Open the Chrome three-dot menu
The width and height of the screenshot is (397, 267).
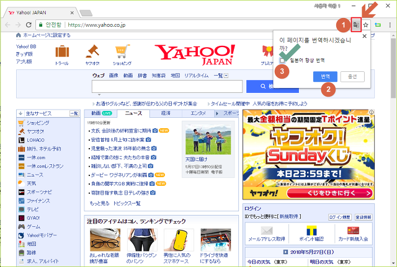(390, 25)
